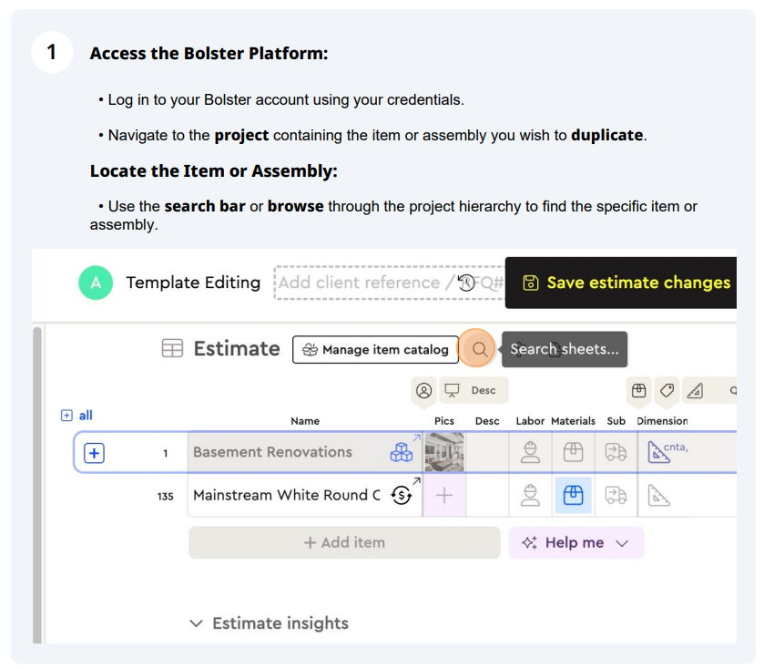Toggle the highlighted Materials icon for Mainstream White Round
The height and width of the screenshot is (669, 764).
(573, 496)
